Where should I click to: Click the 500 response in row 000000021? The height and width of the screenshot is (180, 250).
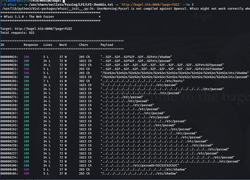[x=26, y=69]
